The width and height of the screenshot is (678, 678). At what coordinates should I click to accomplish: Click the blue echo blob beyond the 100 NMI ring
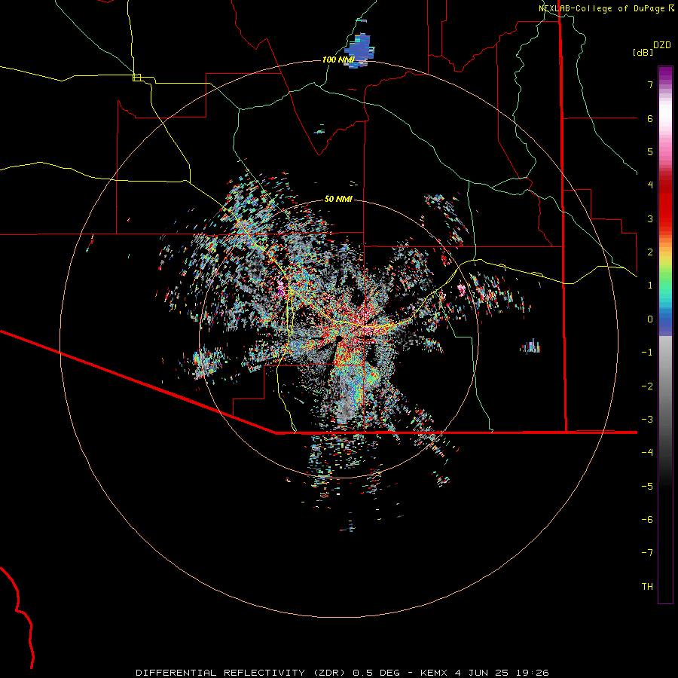[x=360, y=50]
